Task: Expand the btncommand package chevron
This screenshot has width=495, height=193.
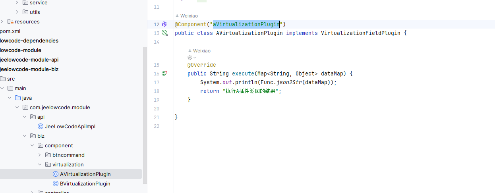Action: pos(40,155)
